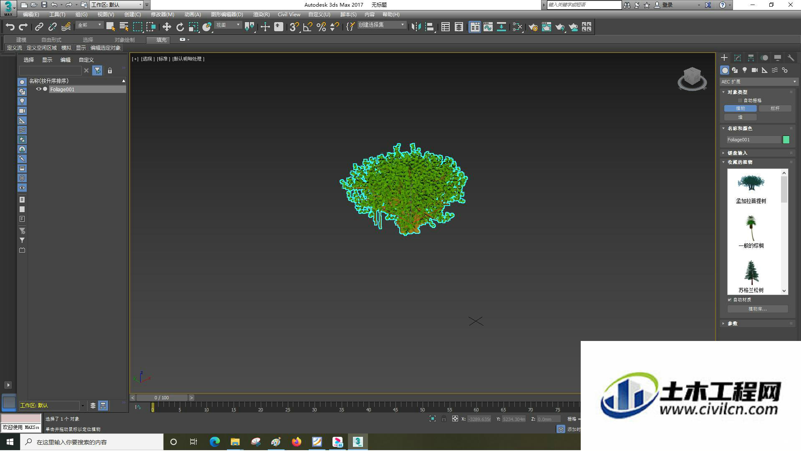Toggle display of lights in scene explorer

point(22,101)
